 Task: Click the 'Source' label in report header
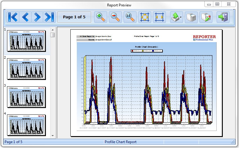point(86,40)
